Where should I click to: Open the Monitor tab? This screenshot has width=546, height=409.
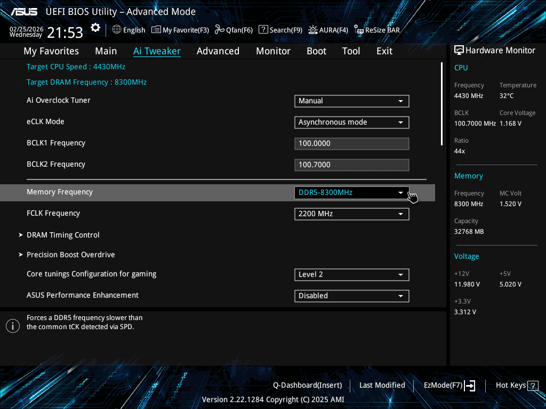(274, 51)
